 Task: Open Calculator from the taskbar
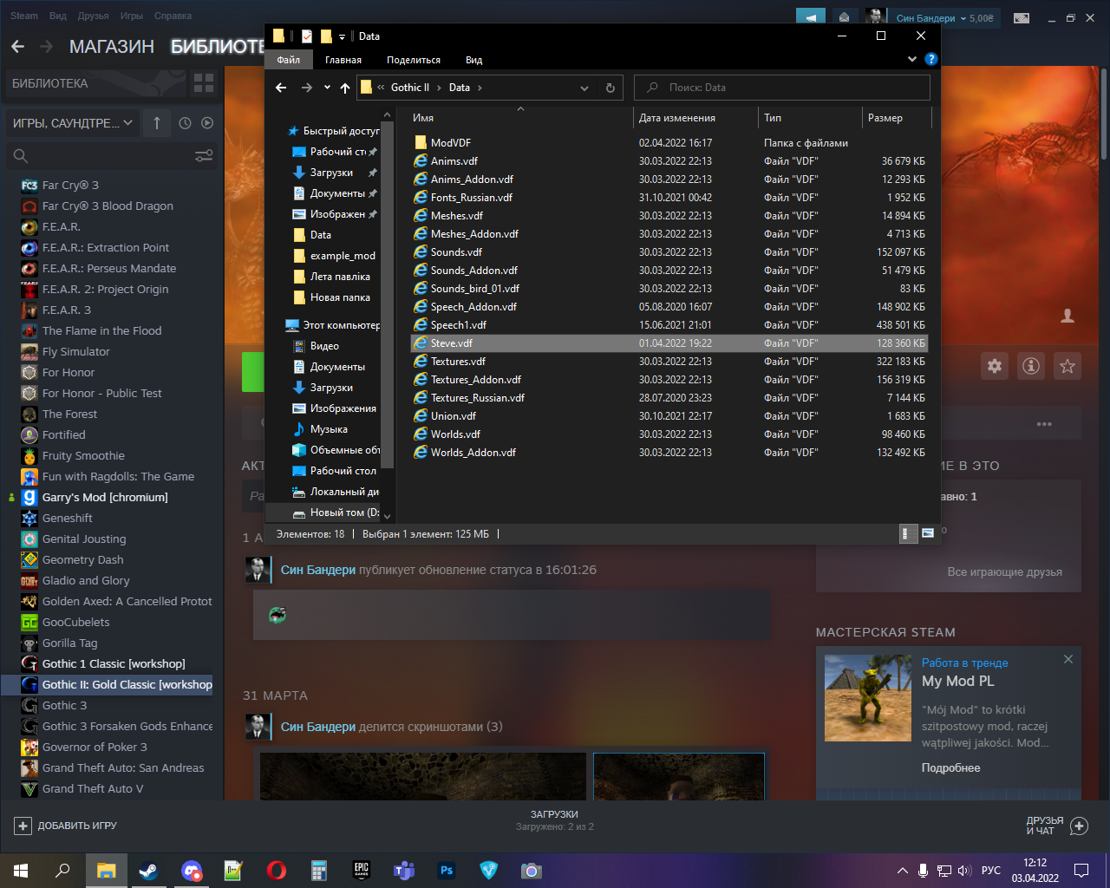[x=319, y=871]
